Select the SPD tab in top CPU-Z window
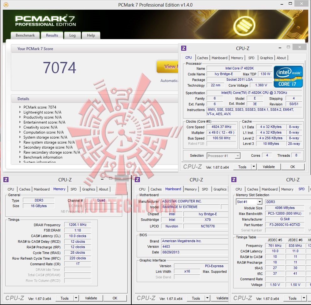The width and height of the screenshot is (311, 305). click(x=251, y=58)
